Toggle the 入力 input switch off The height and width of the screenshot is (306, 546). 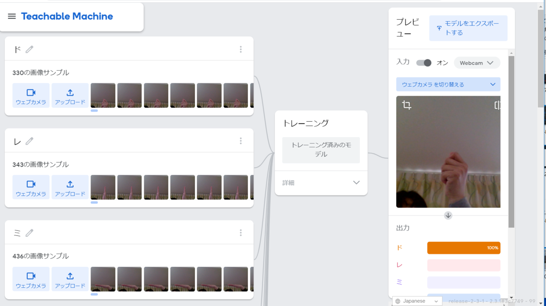[x=423, y=62]
